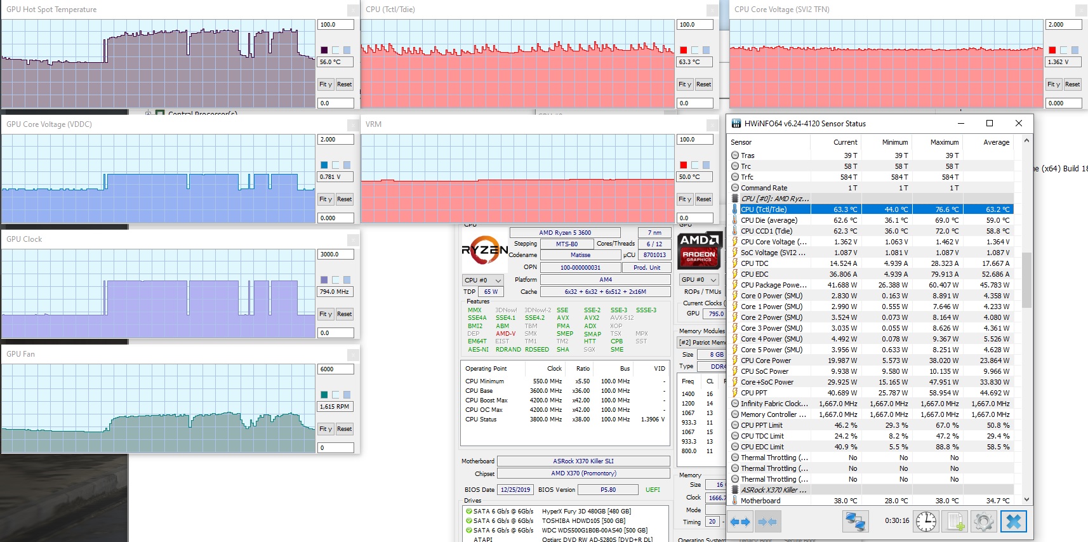This screenshot has height=542, width=1088.
Task: Click Reset in CPU Core Voltage graph
Action: click(1072, 84)
